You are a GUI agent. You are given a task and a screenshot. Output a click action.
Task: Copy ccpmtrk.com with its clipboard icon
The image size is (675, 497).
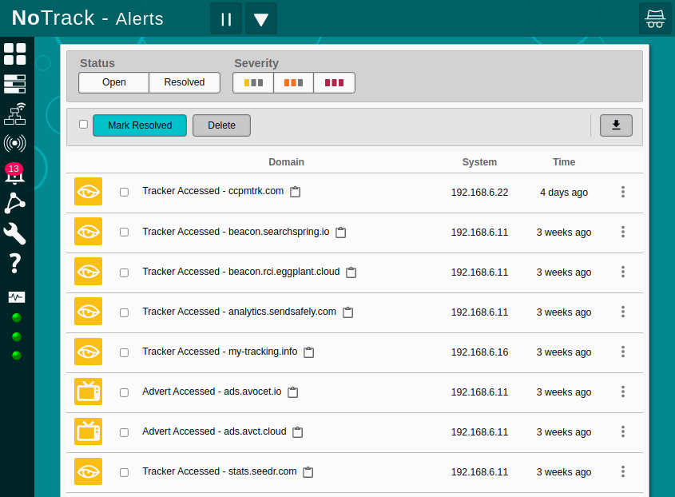coord(295,192)
